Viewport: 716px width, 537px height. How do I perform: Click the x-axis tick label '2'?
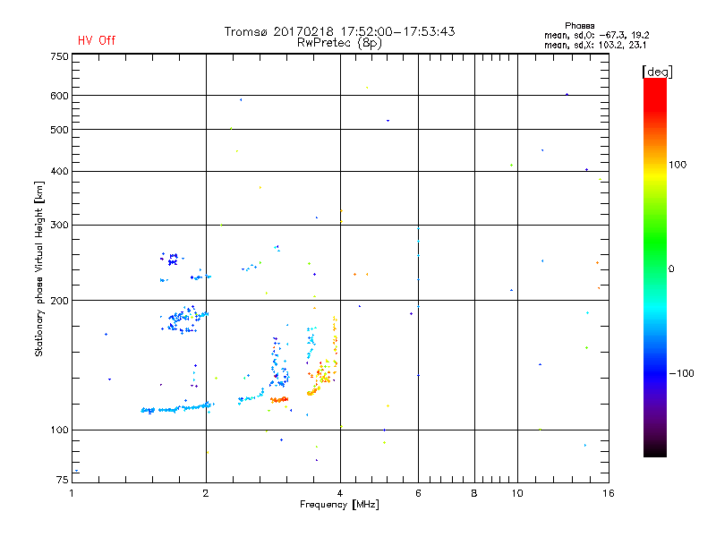click(206, 493)
